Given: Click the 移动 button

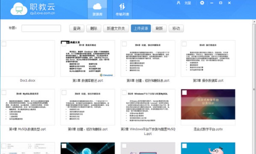Looking at the screenshot, I should coord(176,29).
